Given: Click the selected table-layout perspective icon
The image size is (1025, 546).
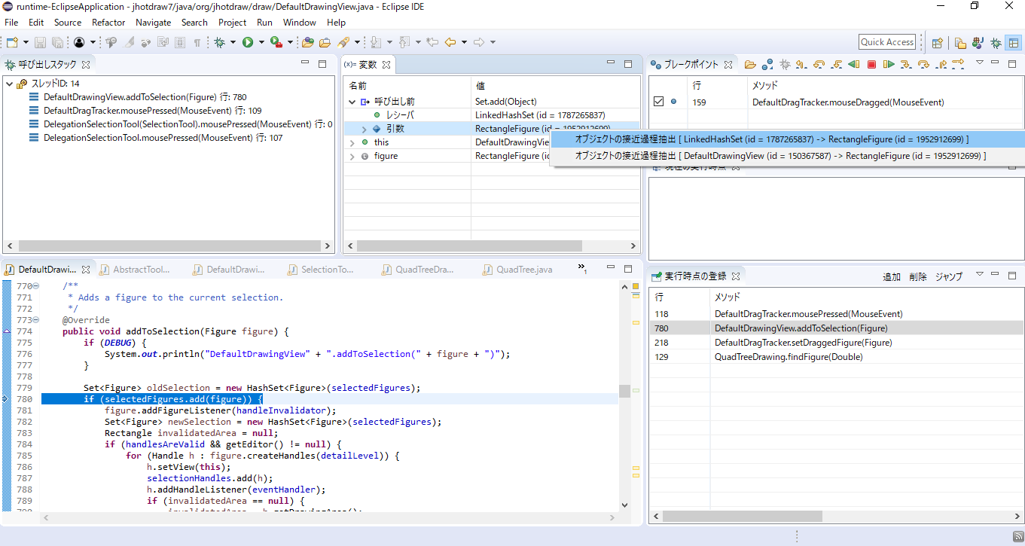Looking at the screenshot, I should click(1014, 43).
